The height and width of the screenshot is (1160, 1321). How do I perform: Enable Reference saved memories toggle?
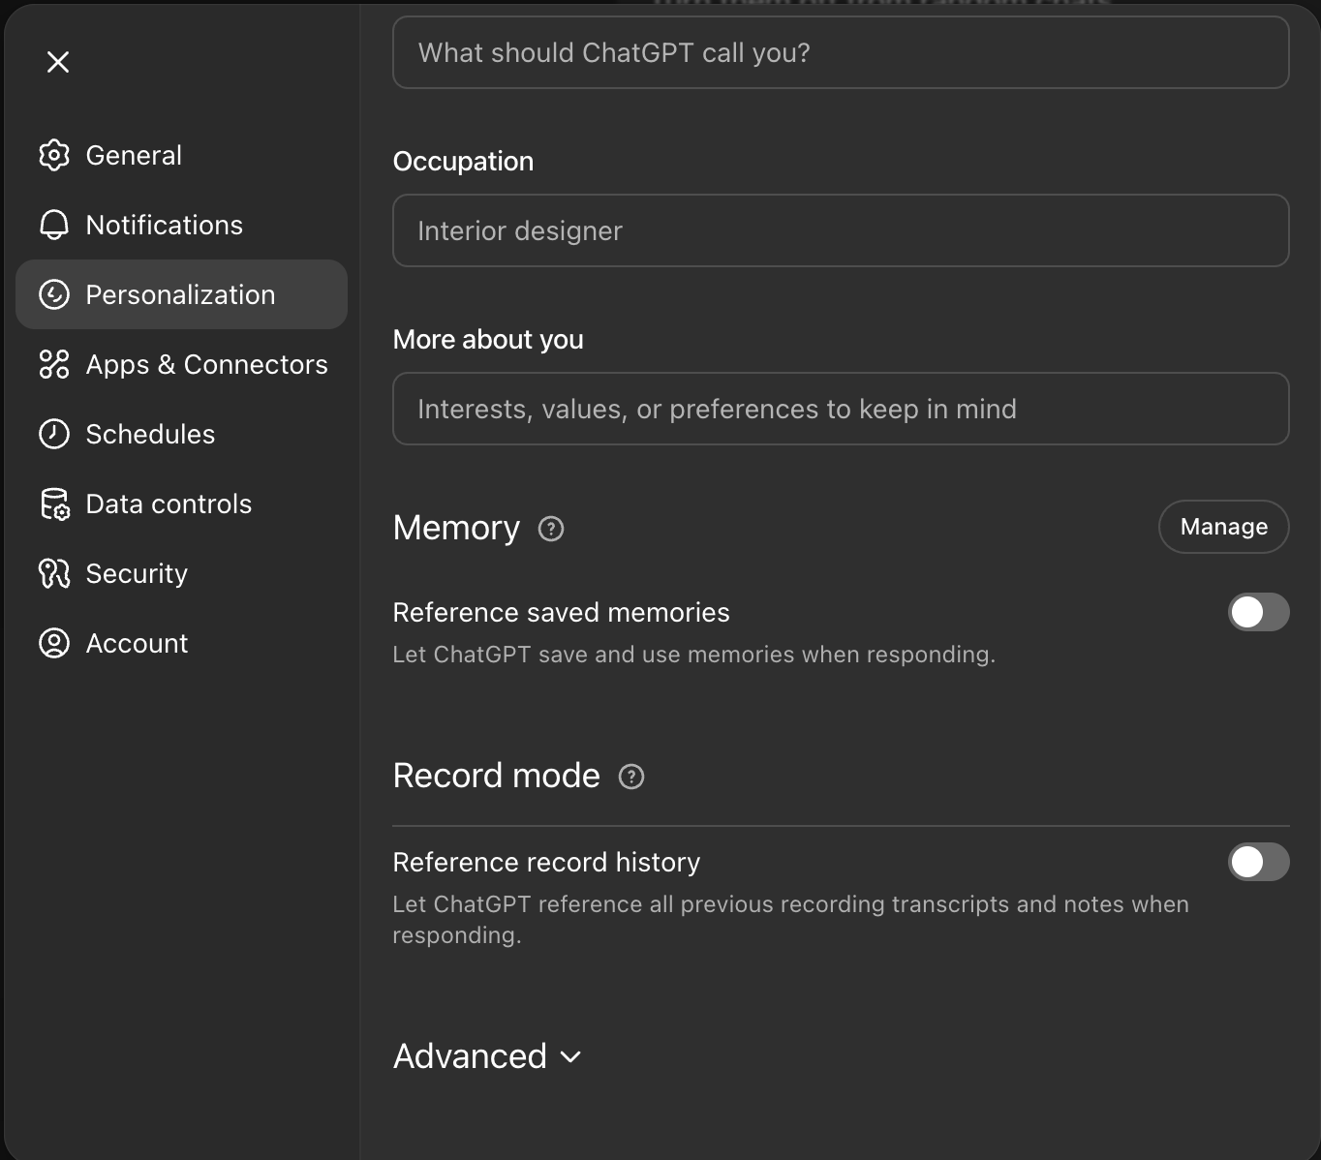point(1258,612)
